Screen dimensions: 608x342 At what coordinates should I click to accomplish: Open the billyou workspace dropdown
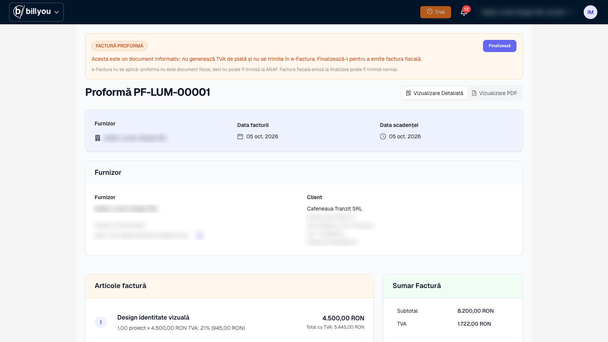coord(36,12)
